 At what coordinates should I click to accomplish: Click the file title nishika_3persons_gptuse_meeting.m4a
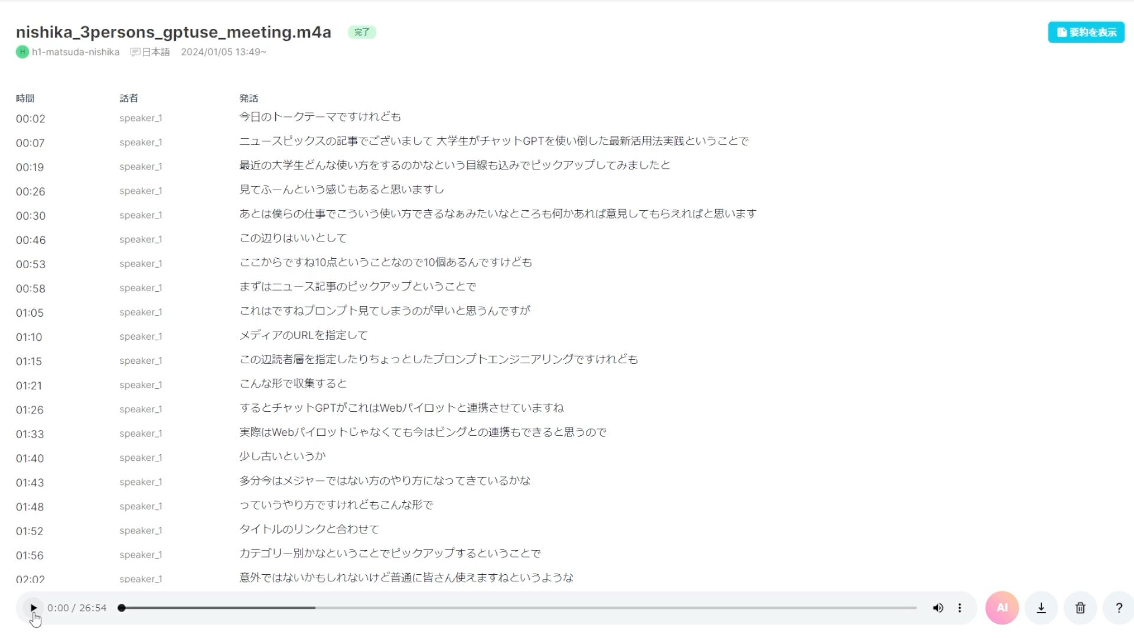[173, 32]
